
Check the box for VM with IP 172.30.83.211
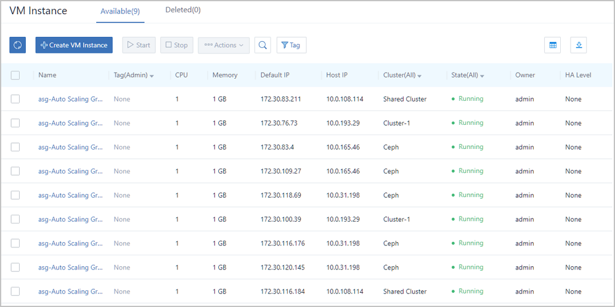pos(15,99)
